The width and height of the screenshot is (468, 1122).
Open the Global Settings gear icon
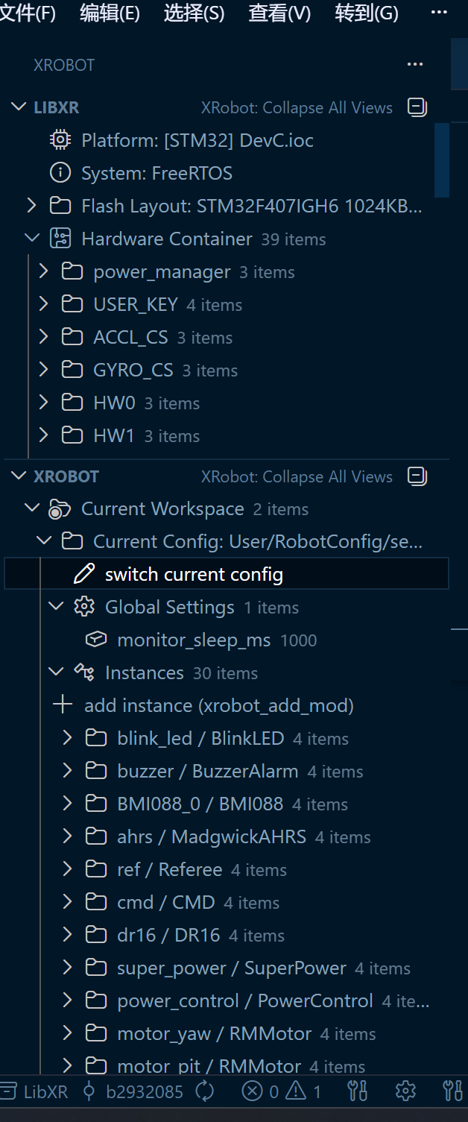[x=84, y=606]
